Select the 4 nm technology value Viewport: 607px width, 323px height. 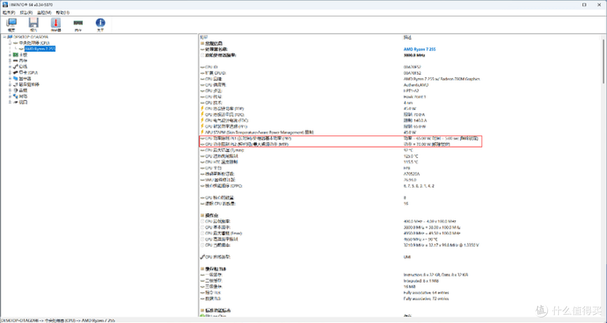pos(407,103)
